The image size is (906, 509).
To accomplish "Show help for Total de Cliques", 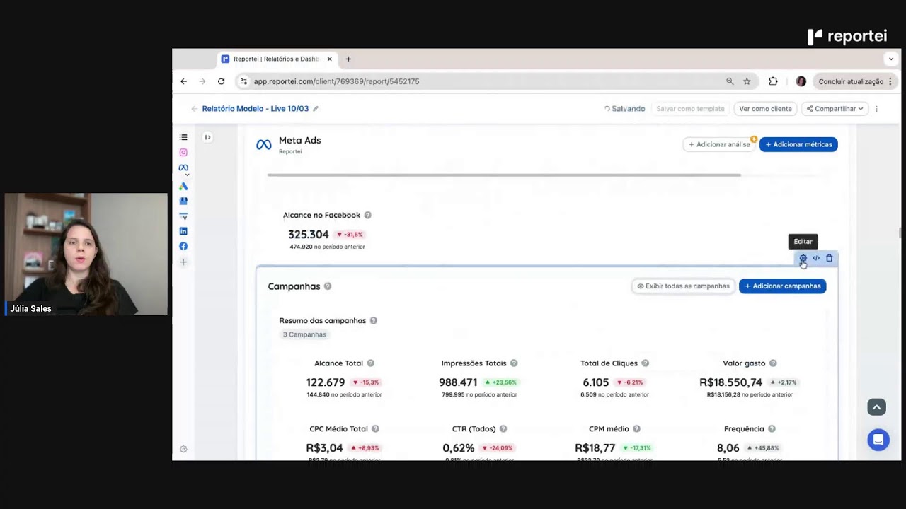I will pyautogui.click(x=645, y=363).
